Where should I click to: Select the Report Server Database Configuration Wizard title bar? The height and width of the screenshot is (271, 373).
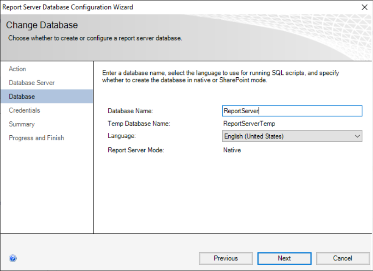click(x=180, y=7)
